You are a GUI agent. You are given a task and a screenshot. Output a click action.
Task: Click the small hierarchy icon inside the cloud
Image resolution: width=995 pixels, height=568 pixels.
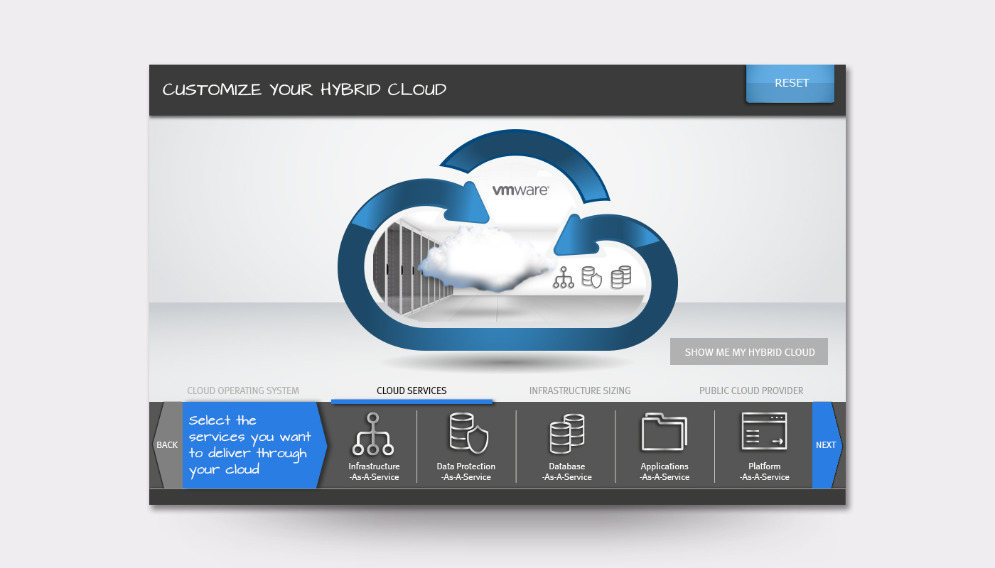[x=564, y=277]
